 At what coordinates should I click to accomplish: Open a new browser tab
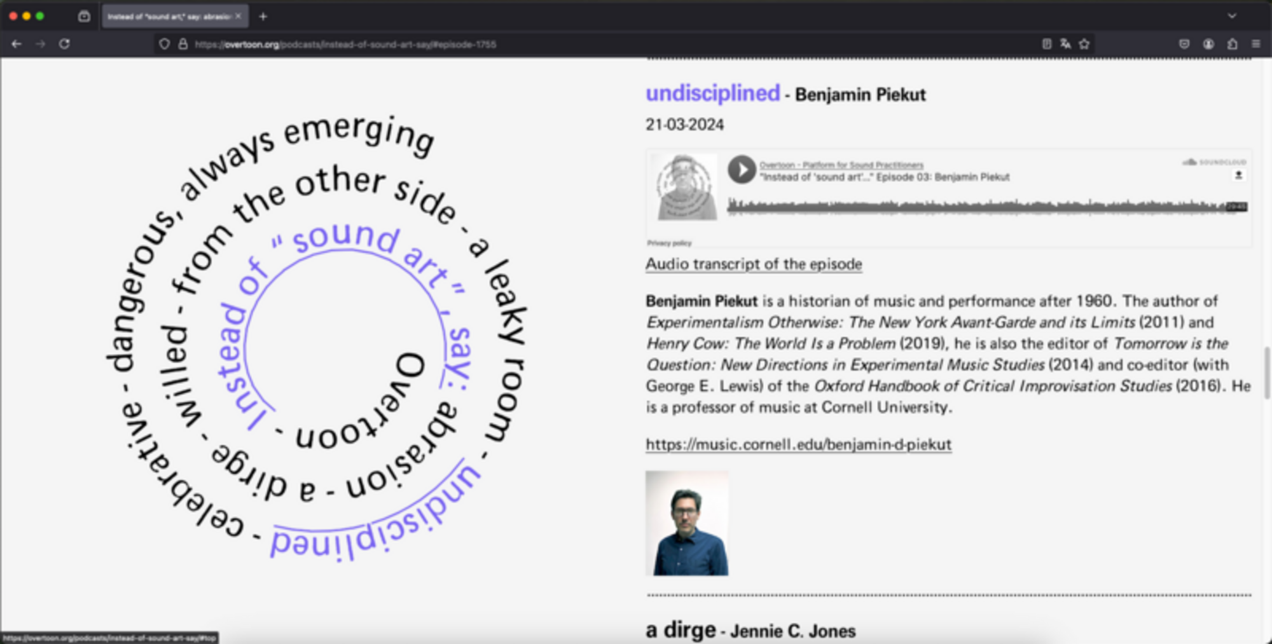[263, 17]
